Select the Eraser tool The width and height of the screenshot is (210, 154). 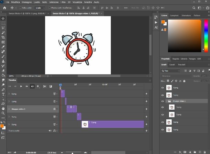pos(3,70)
